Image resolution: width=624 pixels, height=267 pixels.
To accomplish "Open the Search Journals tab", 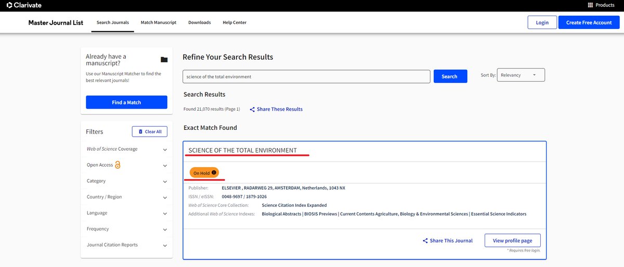I will click(113, 23).
